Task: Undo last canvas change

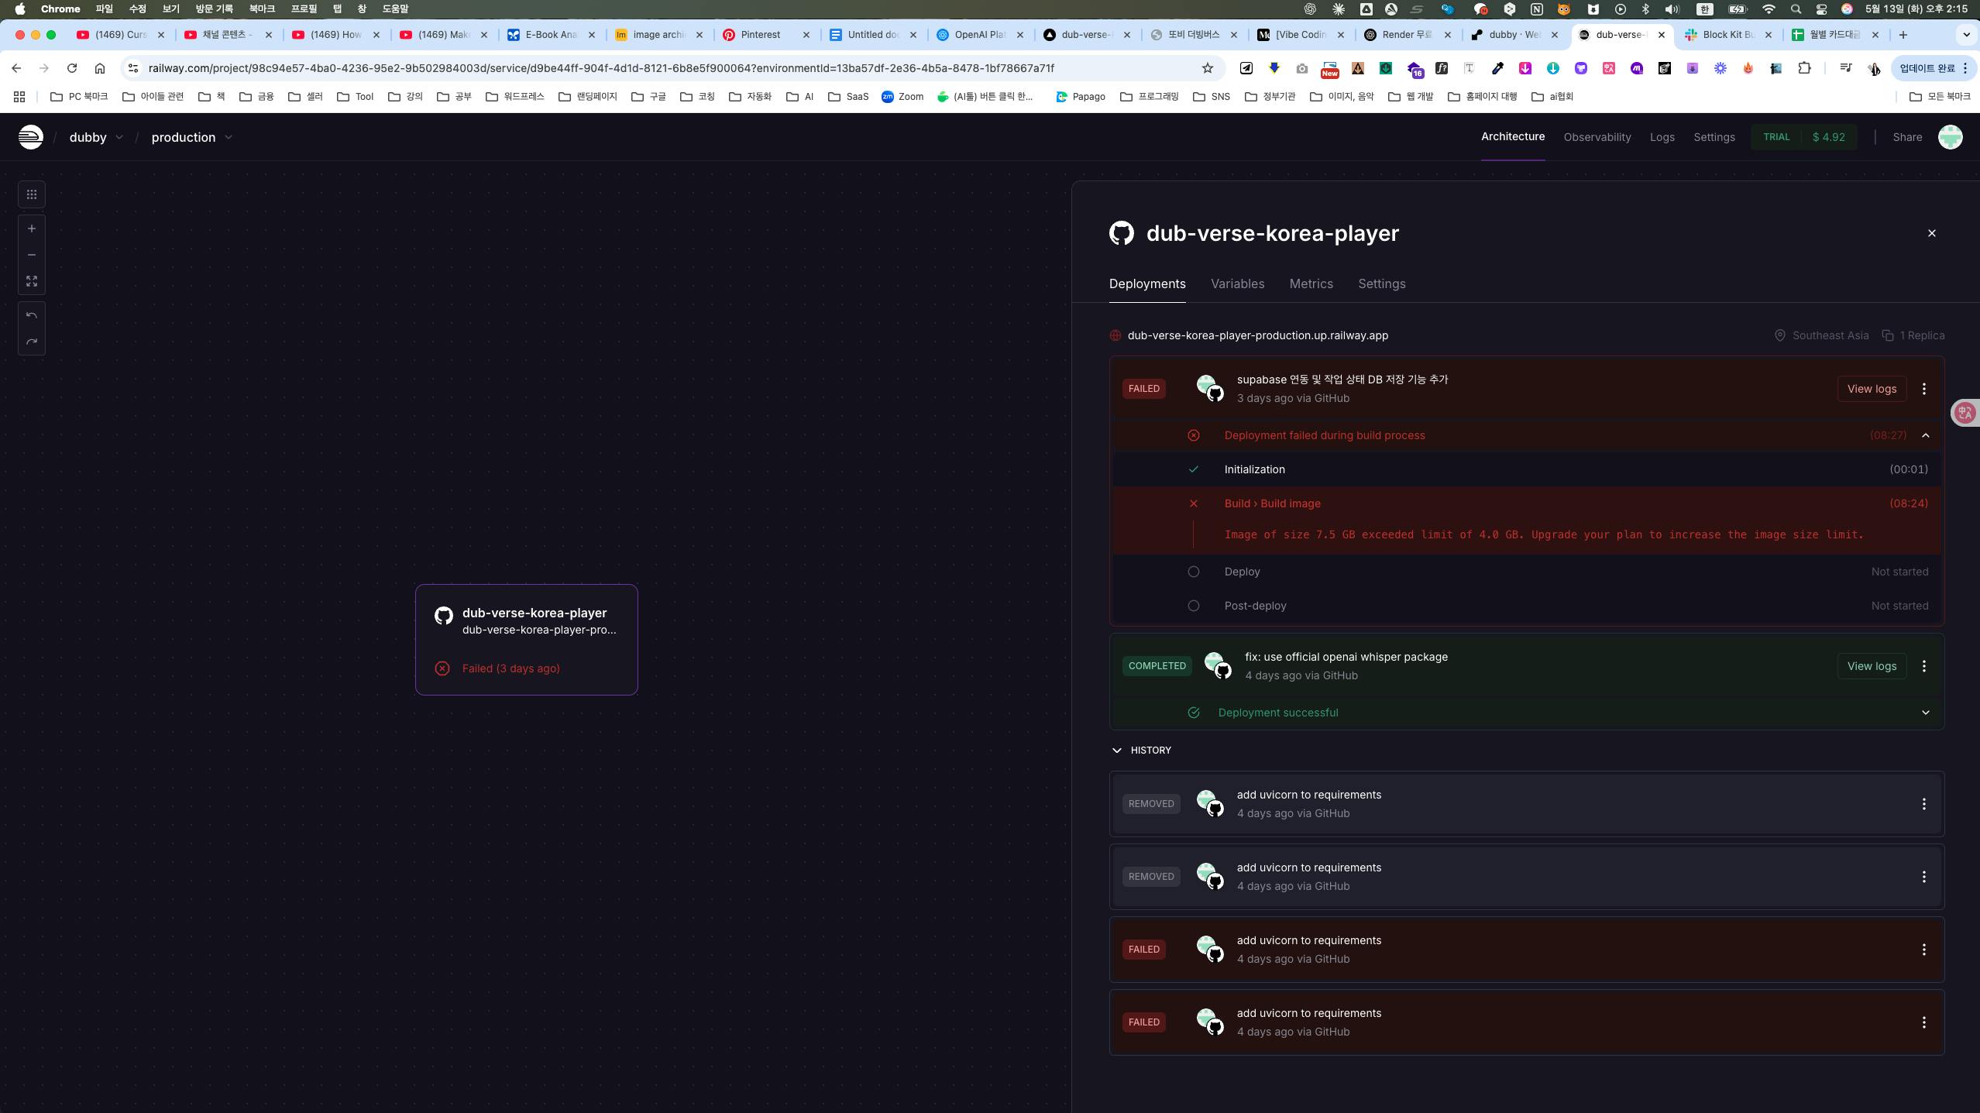Action: coord(32,315)
